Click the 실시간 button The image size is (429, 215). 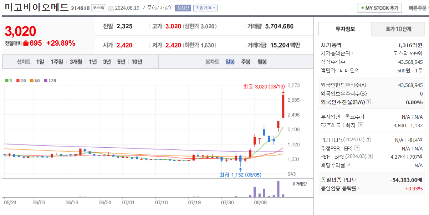[x=183, y=8]
